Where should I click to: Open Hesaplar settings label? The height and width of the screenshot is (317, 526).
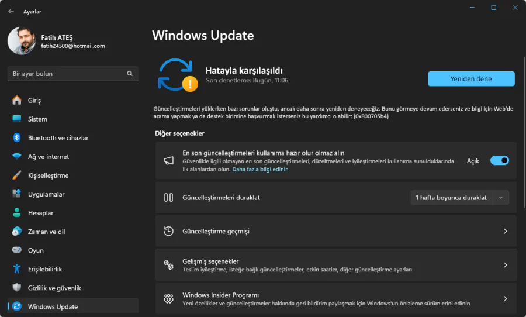pos(40,213)
